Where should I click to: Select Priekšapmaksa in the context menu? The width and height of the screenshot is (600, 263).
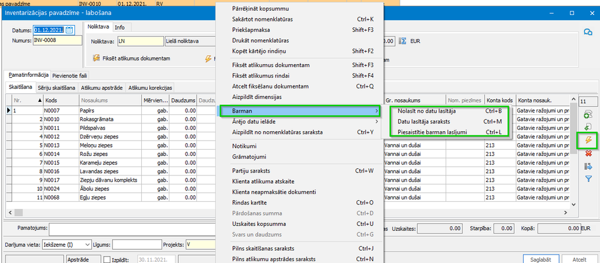299,30
